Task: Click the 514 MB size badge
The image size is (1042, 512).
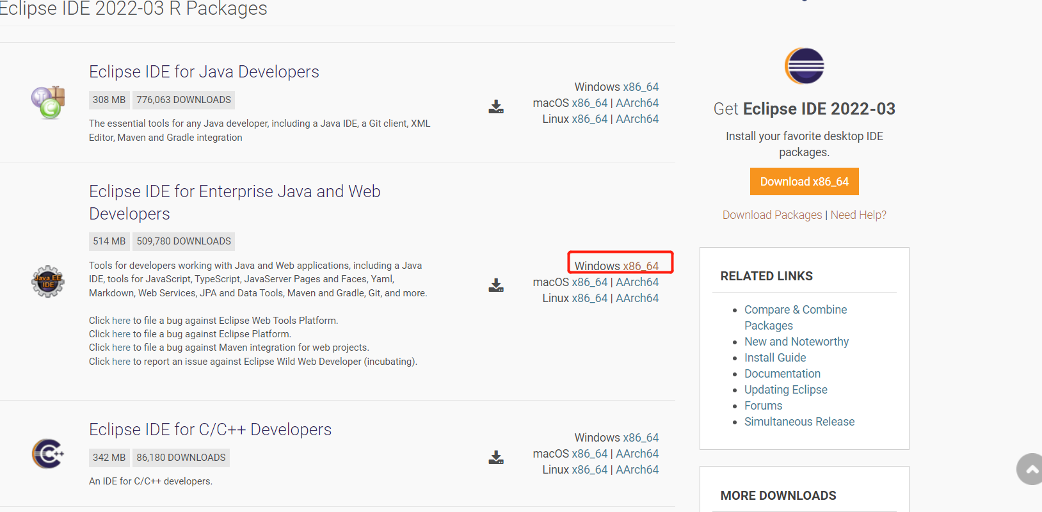Action: (x=109, y=241)
